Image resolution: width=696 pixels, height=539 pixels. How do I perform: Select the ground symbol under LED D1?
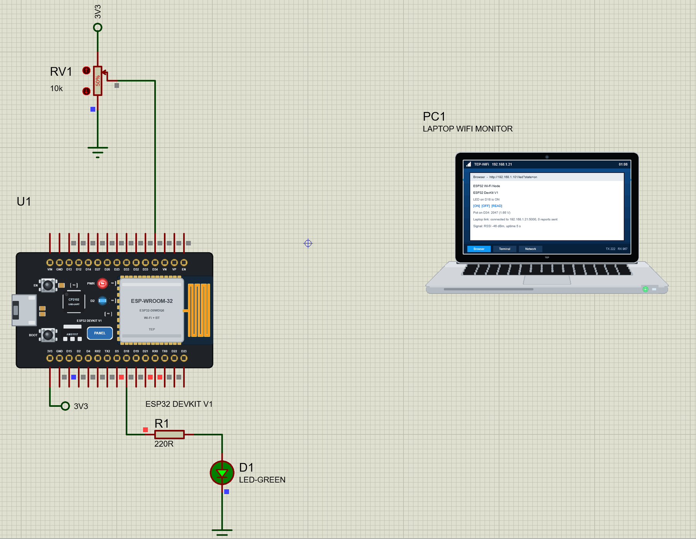(x=222, y=532)
